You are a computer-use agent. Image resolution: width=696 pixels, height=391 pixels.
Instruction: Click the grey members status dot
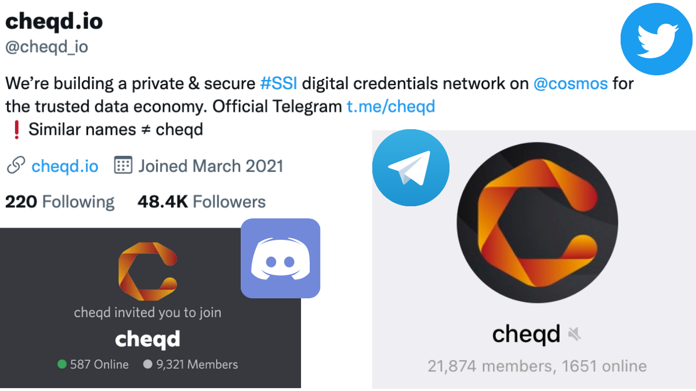(x=147, y=365)
